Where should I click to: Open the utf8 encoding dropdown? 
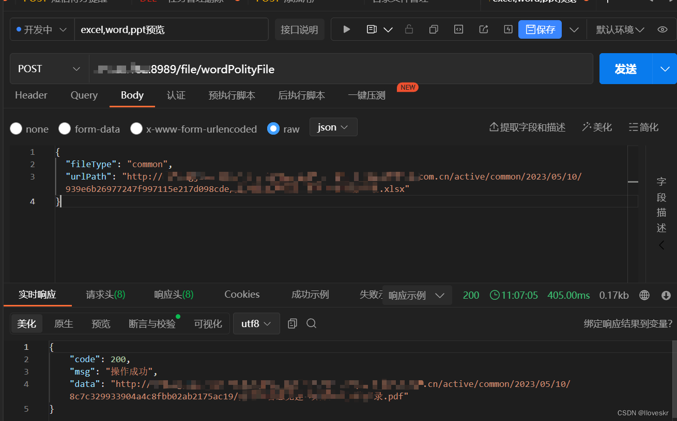256,323
